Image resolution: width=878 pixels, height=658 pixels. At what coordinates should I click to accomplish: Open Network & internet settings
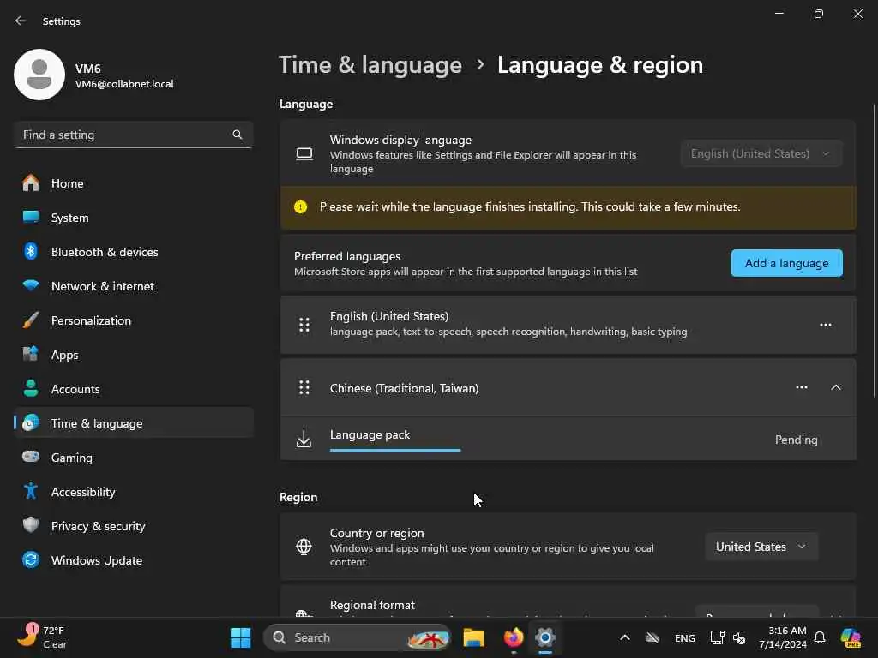134,286
